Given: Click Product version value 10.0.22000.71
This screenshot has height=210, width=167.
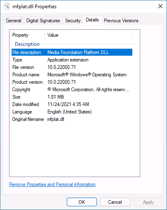Looking at the screenshot, I should [61, 82].
